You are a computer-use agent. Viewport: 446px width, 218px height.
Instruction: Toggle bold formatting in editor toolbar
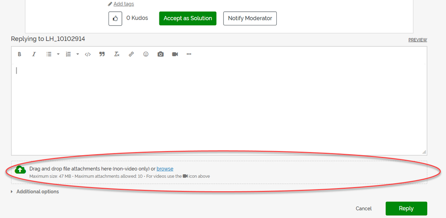tap(19, 54)
